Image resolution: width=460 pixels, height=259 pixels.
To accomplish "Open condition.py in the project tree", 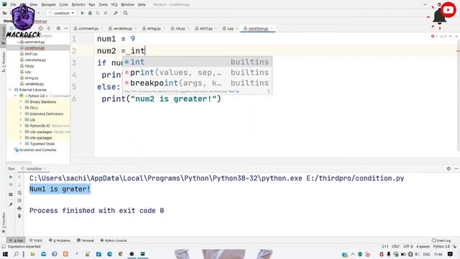I will click(x=34, y=48).
